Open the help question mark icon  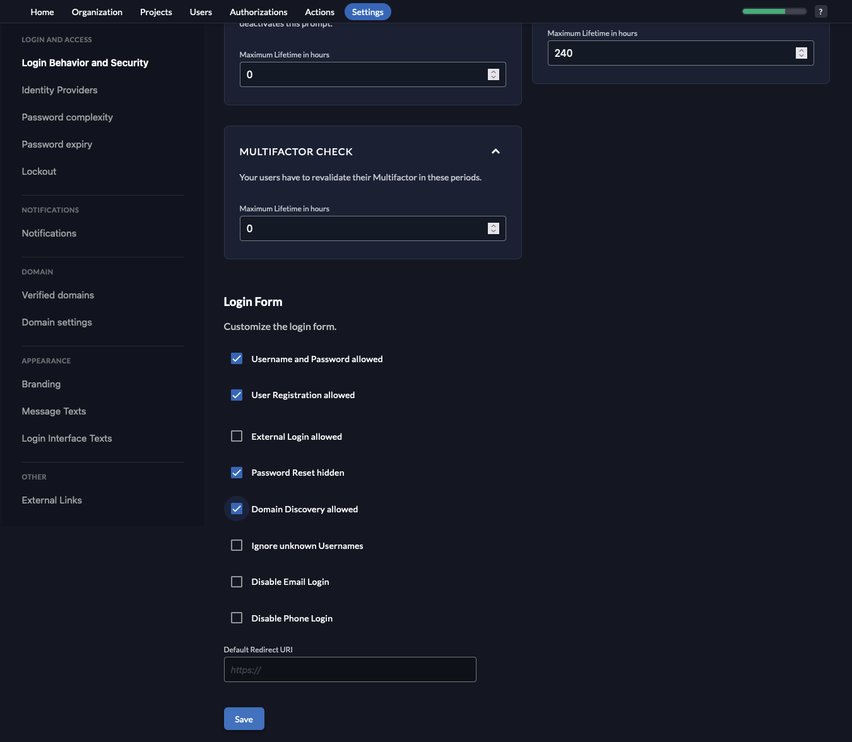click(820, 11)
